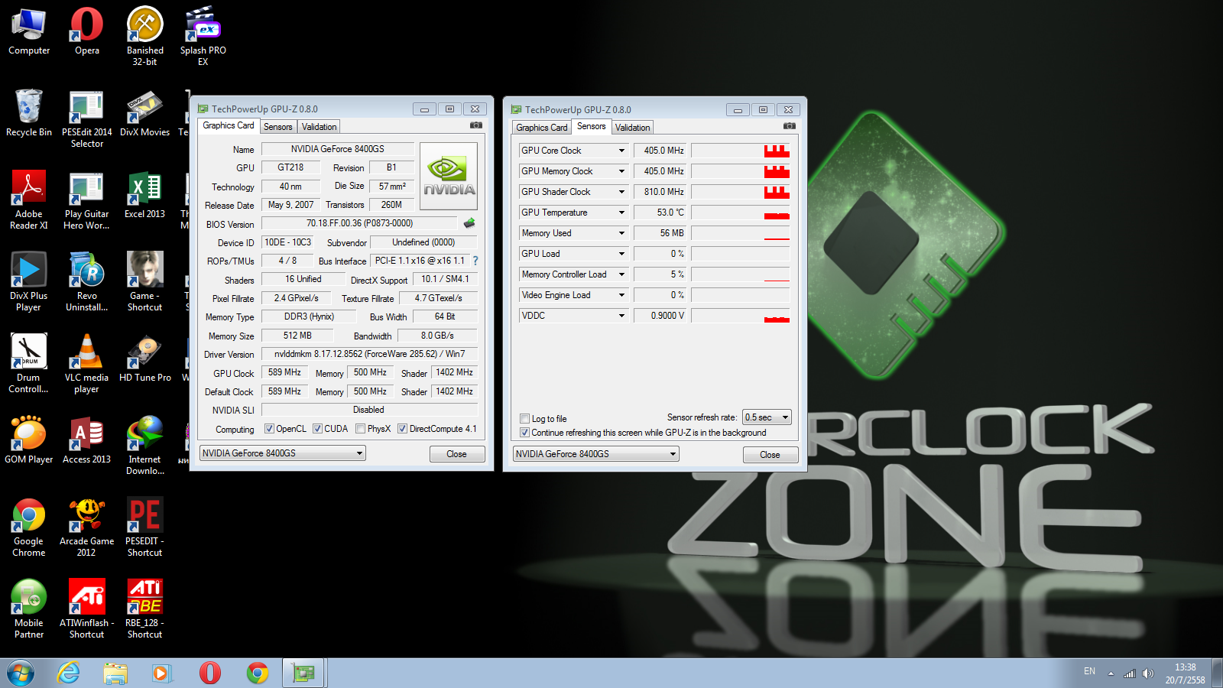Show hidden tray icons arrow
Image resolution: width=1223 pixels, height=688 pixels.
tap(1111, 673)
